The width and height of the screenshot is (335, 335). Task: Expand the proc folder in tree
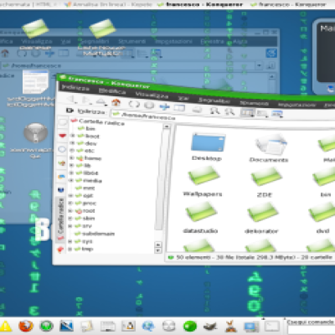tap(71, 203)
